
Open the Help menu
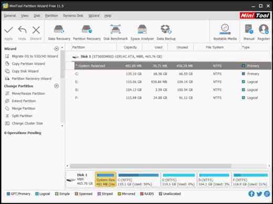[x=108, y=16]
